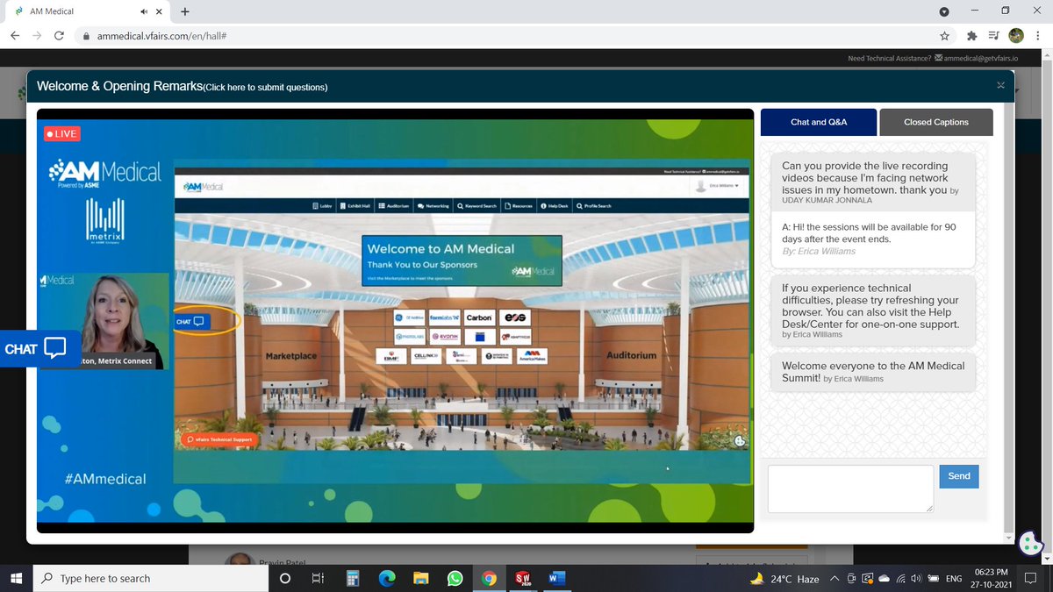This screenshot has width=1053, height=592.
Task: Click the AM Medical logo in the video
Action: 105,173
